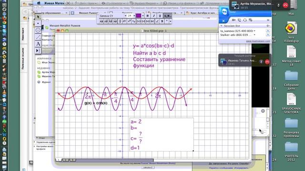Select the Point tool in Sketchpad toolbox
This screenshot has height=171, width=305.
(x=38, y=23)
